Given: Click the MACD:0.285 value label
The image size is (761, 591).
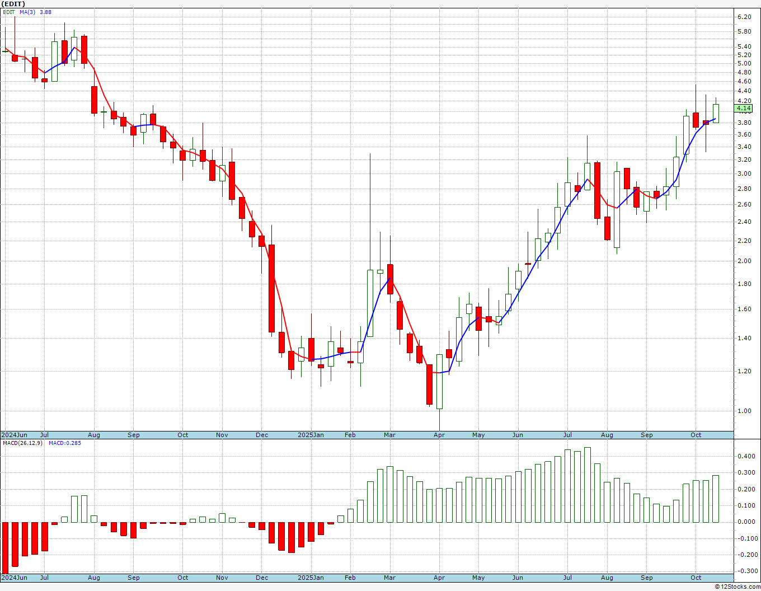Looking at the screenshot, I should 64,443.
